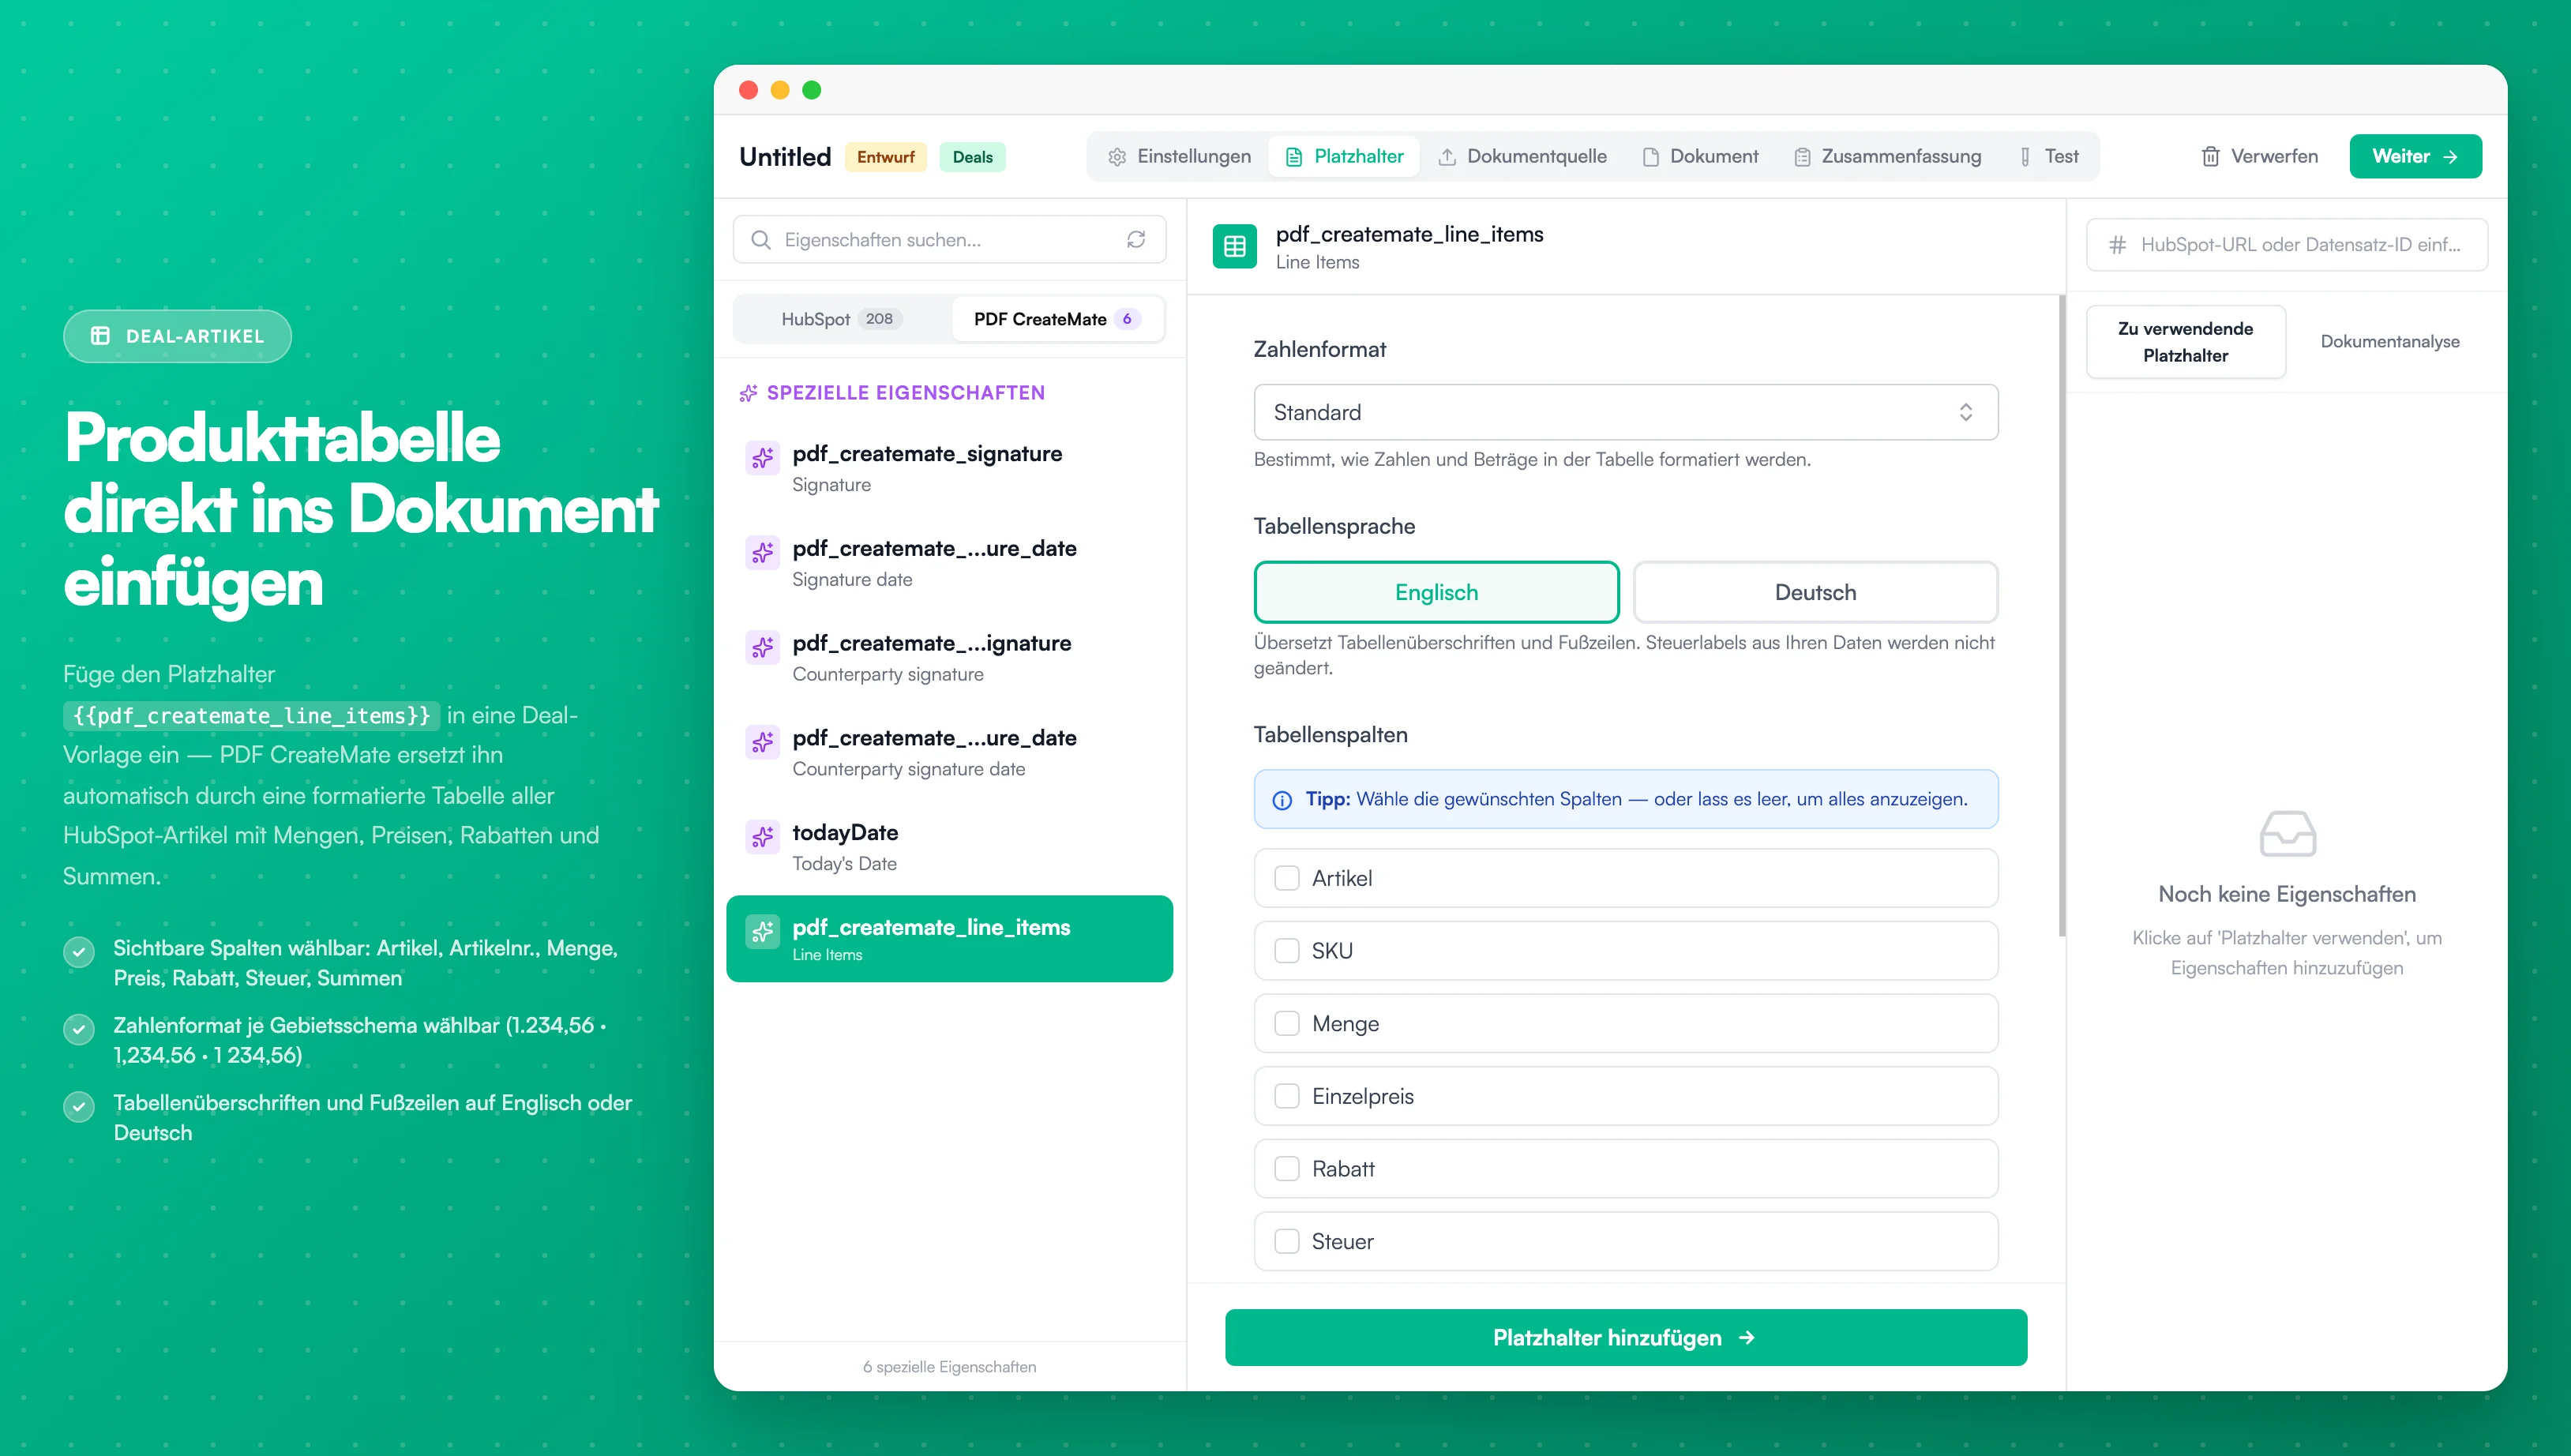Set table language to Englisch
The width and height of the screenshot is (2571, 1456).
[1436, 592]
